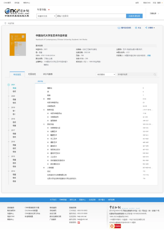The image size is (164, 230).
Task: Expand the red 年鉴导航 triangle arrow
Action: pos(49,10)
